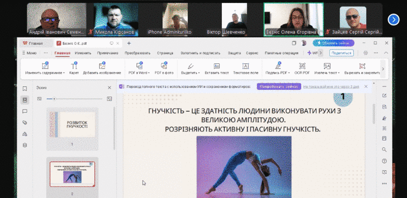
Task: Select the Вырезать и закрепить tool
Action: point(362,69)
